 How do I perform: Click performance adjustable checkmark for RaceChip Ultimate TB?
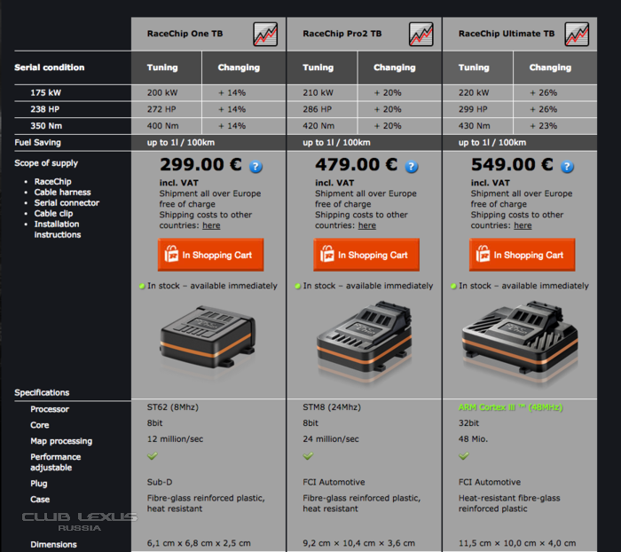tap(464, 456)
